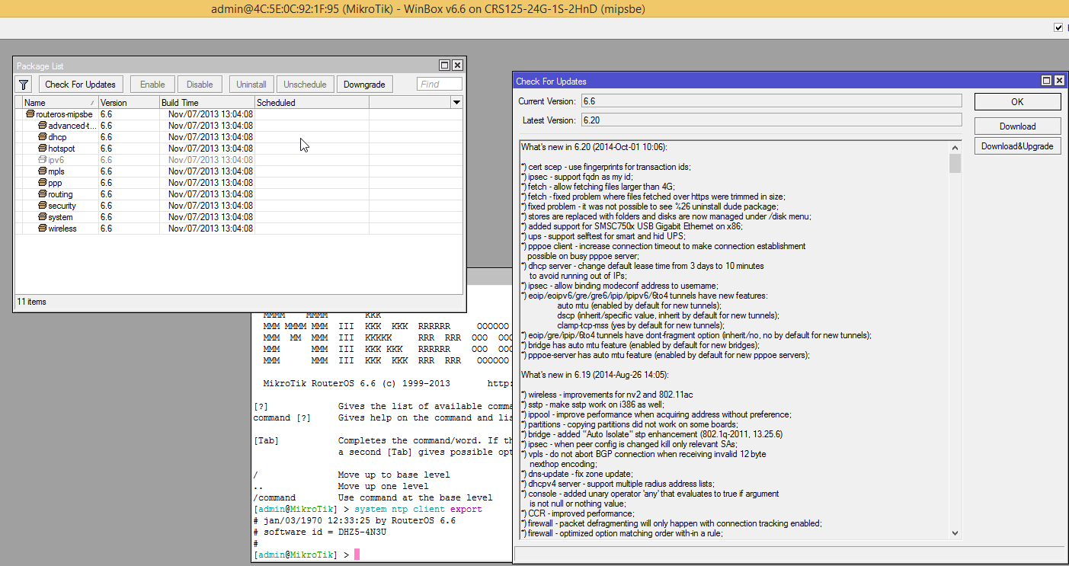The image size is (1069, 566).
Task: Open the column chooser dropdown arrow
Action: (456, 102)
